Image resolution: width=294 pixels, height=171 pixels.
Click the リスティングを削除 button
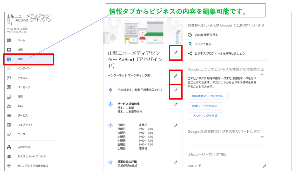point(205,116)
